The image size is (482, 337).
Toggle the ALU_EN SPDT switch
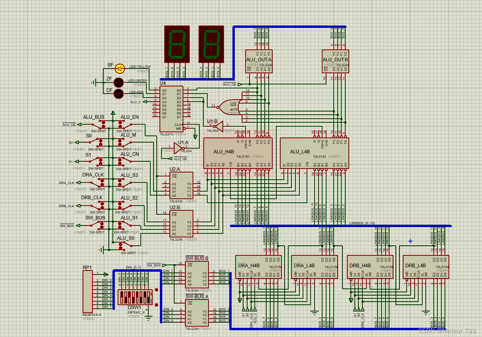point(124,124)
